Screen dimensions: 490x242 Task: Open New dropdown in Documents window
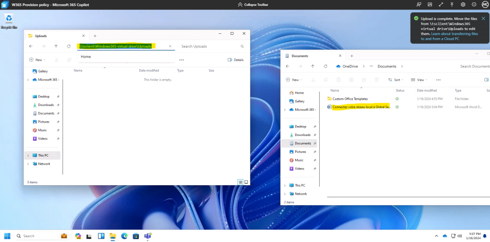294,80
